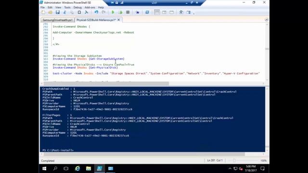Screen dimensions: 308x173
Task: Close the Physical-S2DBuild-Mellanox.ps1 tab
Action: point(119,20)
